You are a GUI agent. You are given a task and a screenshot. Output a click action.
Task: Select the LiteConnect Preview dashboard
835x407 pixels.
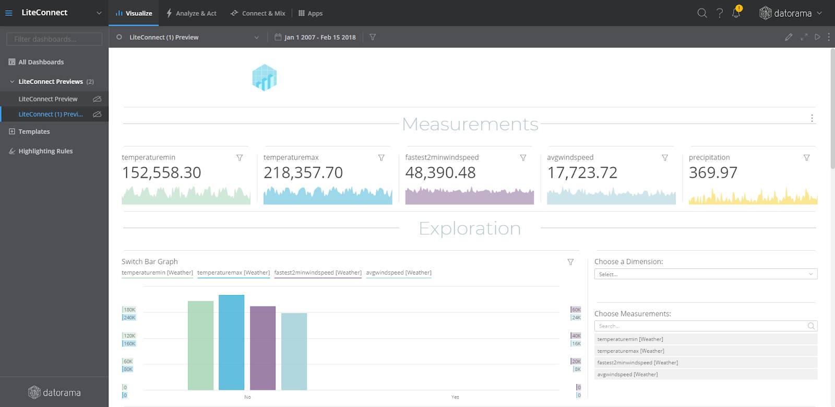48,99
